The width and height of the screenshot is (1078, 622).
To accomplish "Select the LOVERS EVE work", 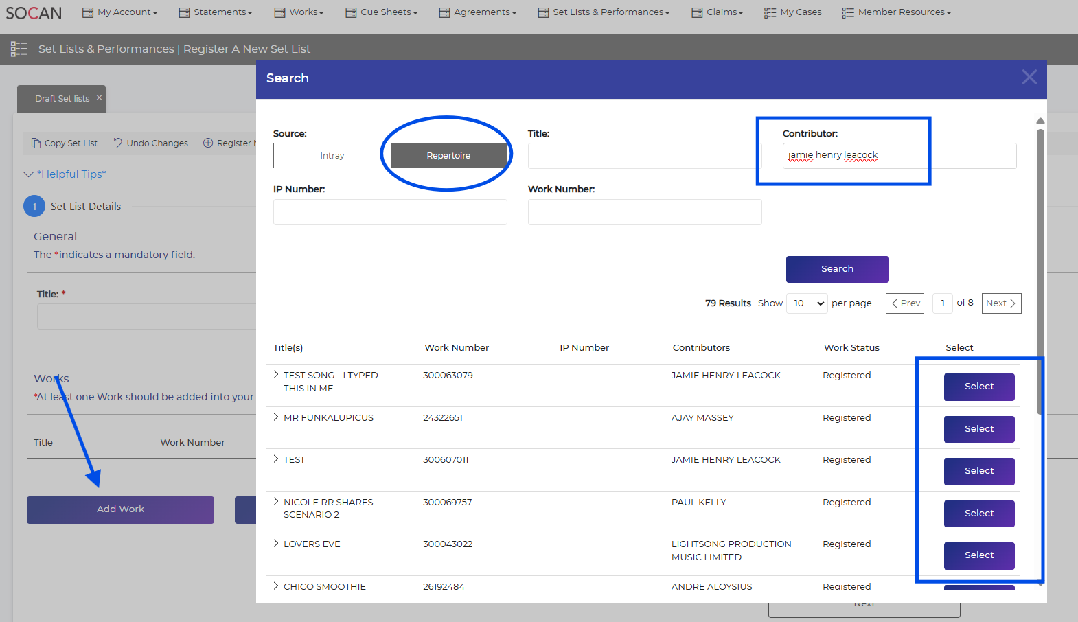I will coord(978,555).
